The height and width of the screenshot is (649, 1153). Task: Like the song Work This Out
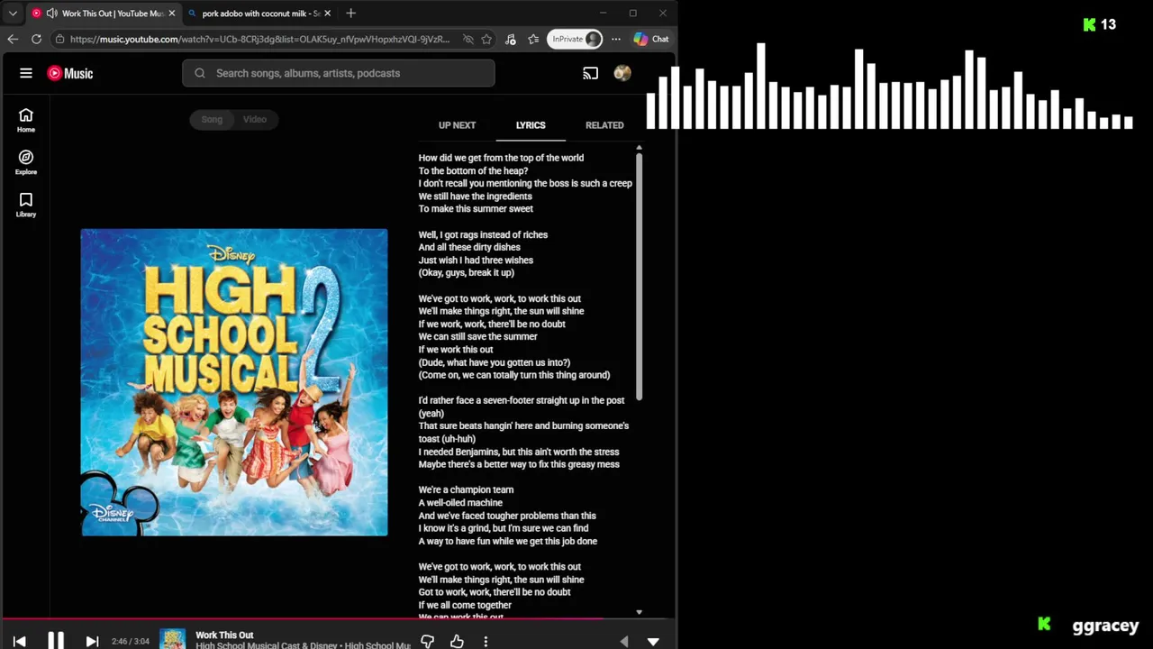(x=457, y=641)
